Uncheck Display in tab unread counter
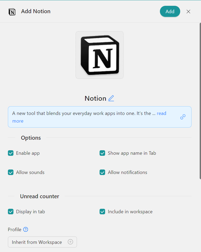201x252 pixels. point(11,211)
